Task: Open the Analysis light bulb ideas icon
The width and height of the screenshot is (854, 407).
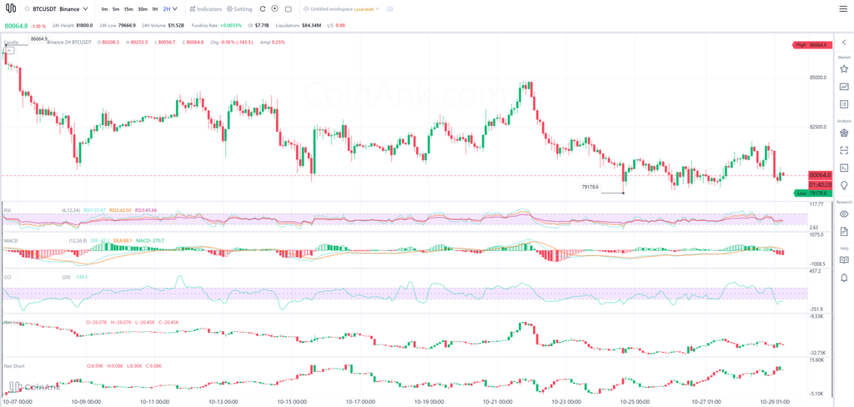Action: tap(844, 185)
